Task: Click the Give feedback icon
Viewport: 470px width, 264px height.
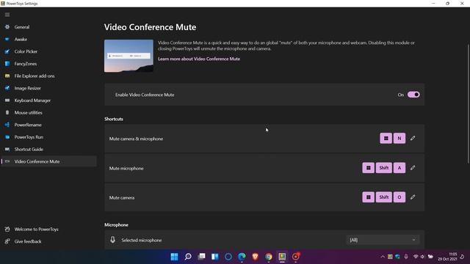Action: pos(7,241)
